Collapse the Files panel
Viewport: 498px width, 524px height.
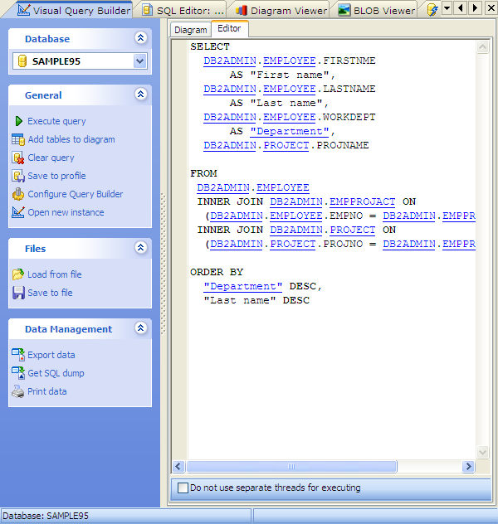141,248
